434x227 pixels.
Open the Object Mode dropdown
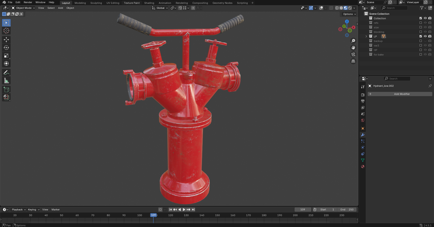pos(24,8)
